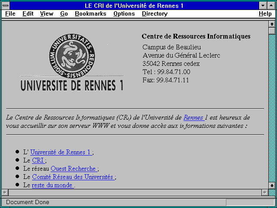Click the 'UNIVERSITE DE RENNES 1' logo text
Viewport: 277px width, 208px height.
coord(72,86)
